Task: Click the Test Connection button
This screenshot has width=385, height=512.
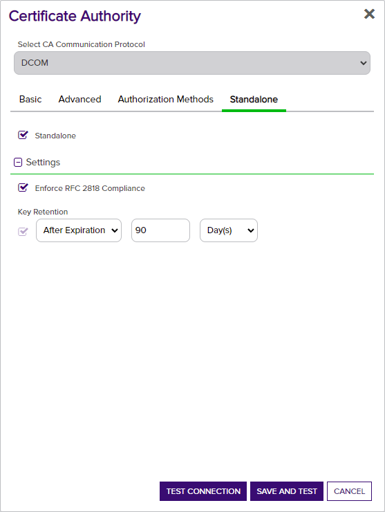Action: [x=203, y=491]
